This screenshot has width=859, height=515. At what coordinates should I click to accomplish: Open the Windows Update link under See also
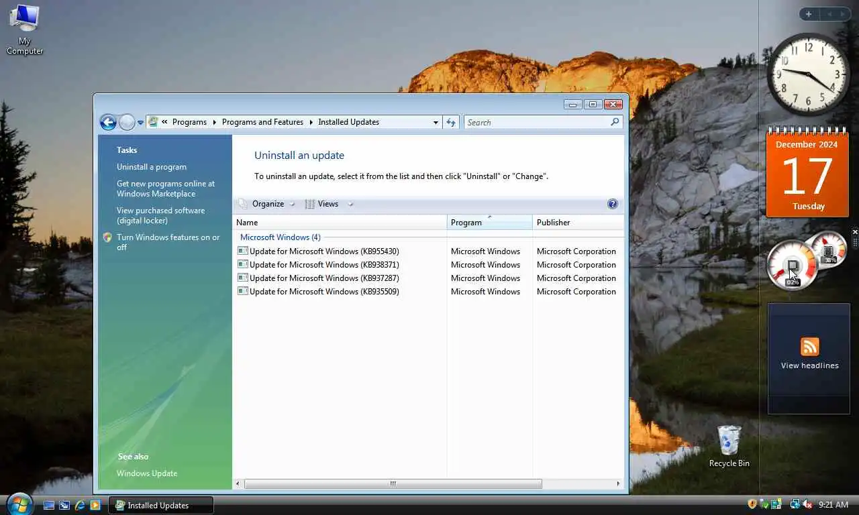[x=147, y=473]
